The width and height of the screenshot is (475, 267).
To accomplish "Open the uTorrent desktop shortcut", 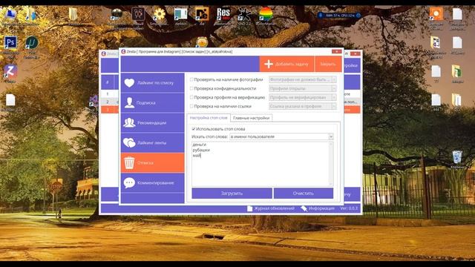I will click(31, 43).
